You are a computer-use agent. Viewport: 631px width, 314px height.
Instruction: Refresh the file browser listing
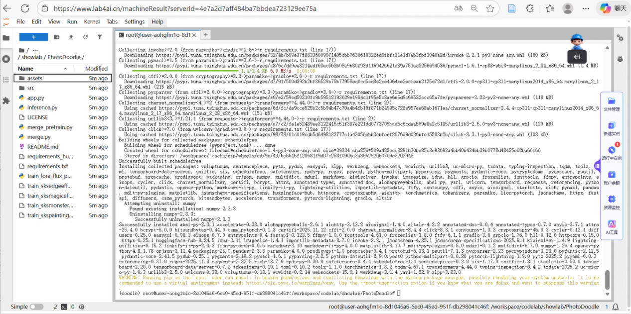[85, 37]
